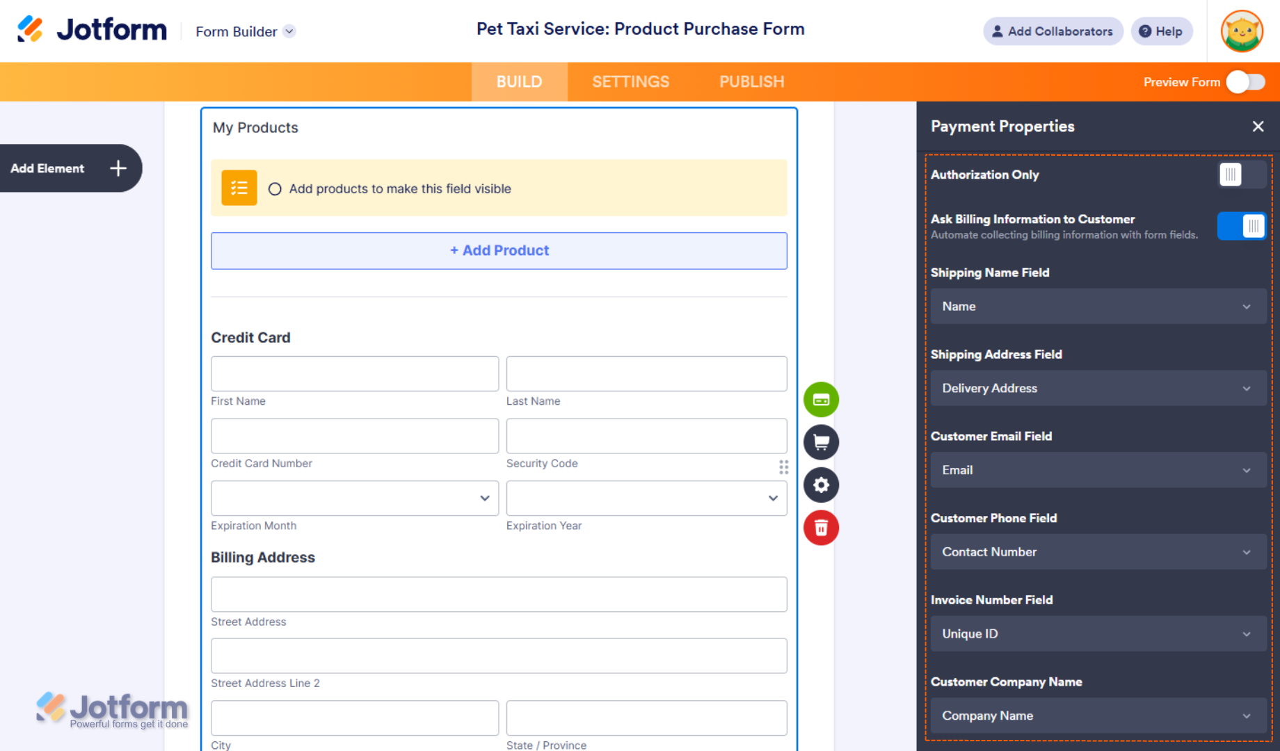
Task: Go to the PUBLISH tab
Action: 751,82
